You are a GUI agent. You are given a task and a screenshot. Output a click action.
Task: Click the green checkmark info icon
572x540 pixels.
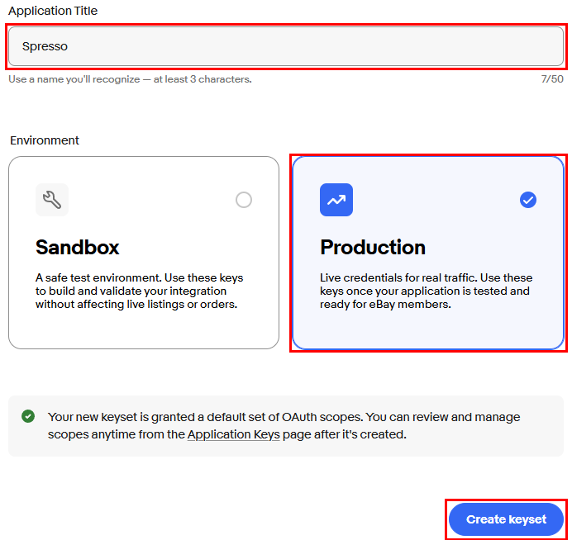coord(28,416)
